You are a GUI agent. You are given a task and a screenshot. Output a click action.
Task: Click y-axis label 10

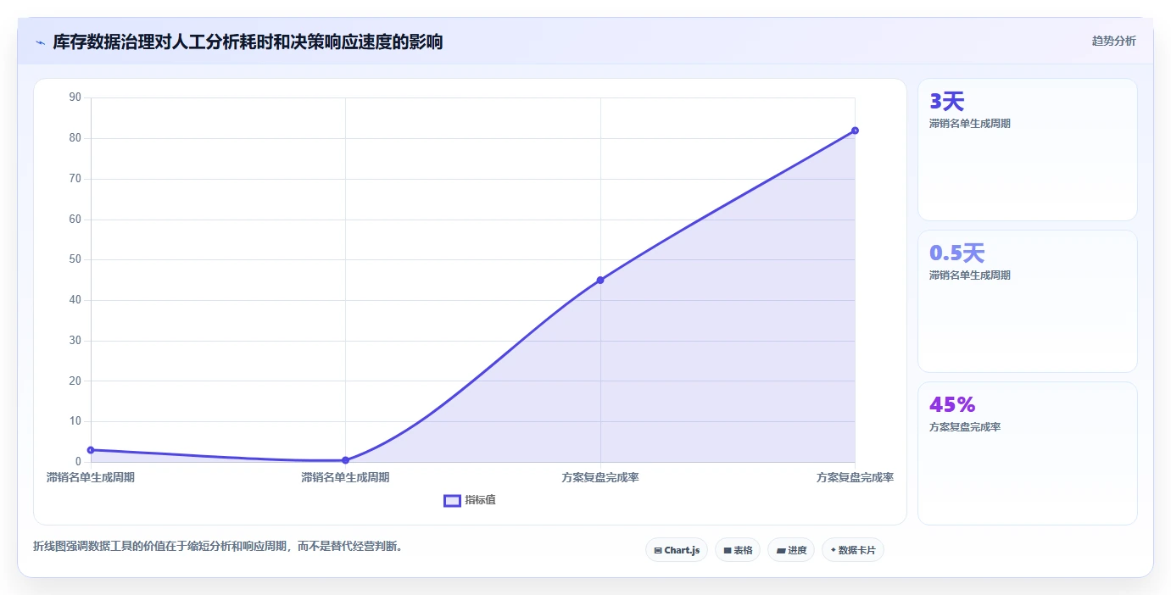click(75, 421)
